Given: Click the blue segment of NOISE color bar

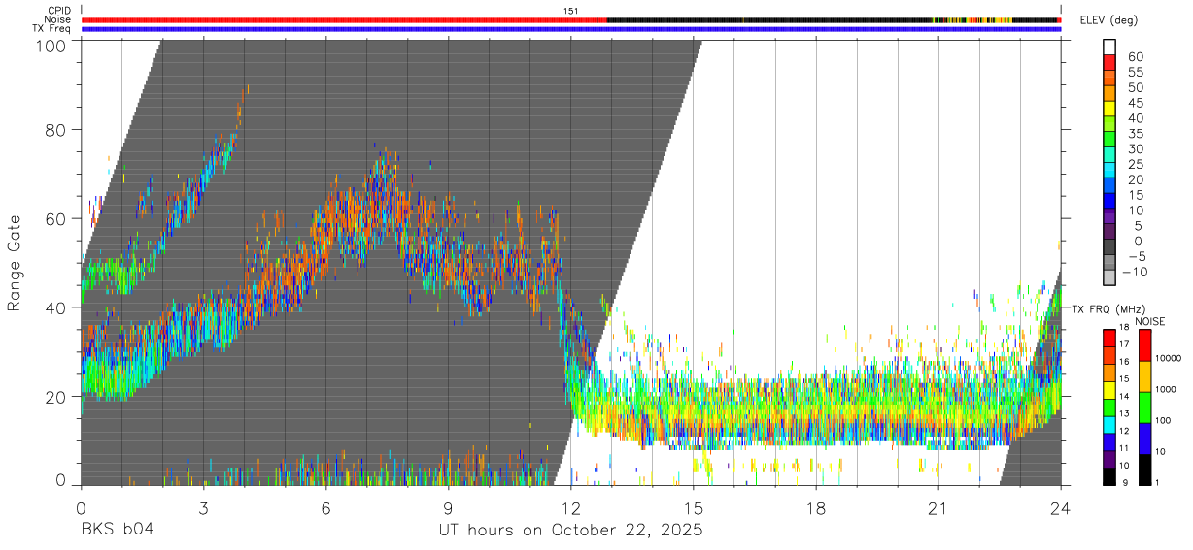Looking at the screenshot, I should coord(1144,438).
